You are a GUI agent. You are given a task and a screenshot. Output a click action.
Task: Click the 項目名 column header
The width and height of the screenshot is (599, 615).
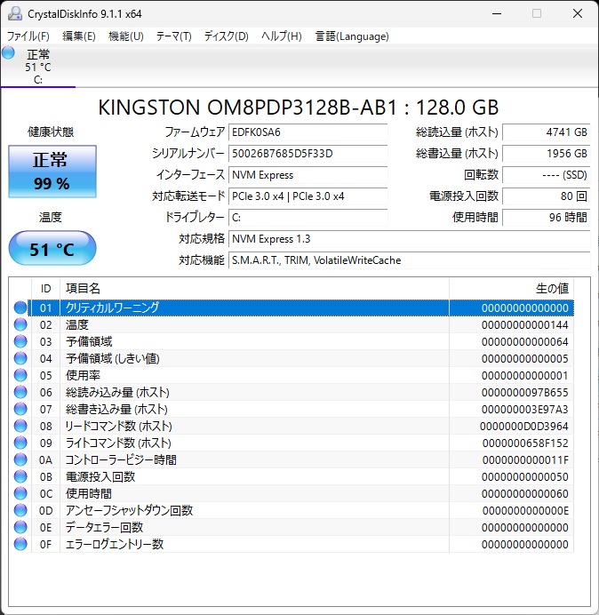[254, 289]
